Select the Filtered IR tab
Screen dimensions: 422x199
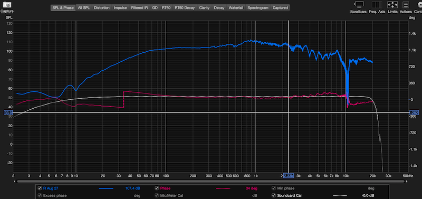pos(139,8)
